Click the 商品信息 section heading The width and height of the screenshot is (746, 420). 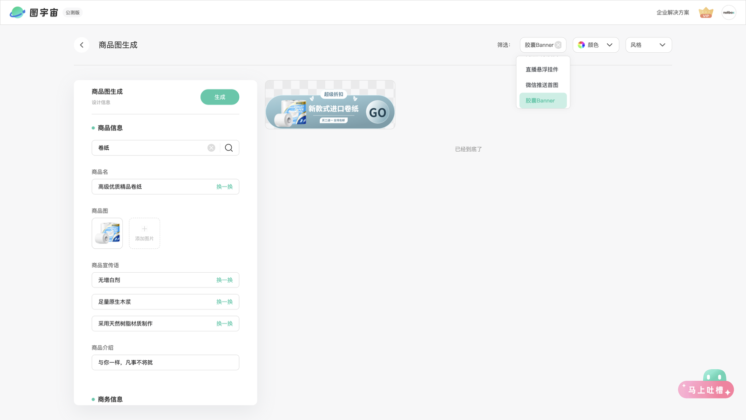click(110, 128)
